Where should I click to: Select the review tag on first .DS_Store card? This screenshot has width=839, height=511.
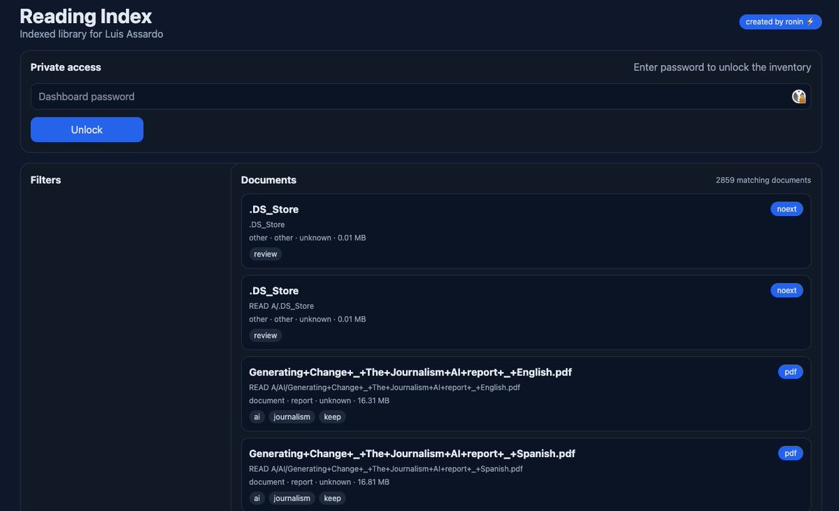(266, 254)
